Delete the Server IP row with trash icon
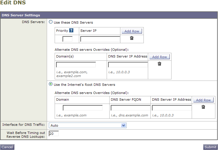This screenshot has width=218, height=150. point(132,38)
